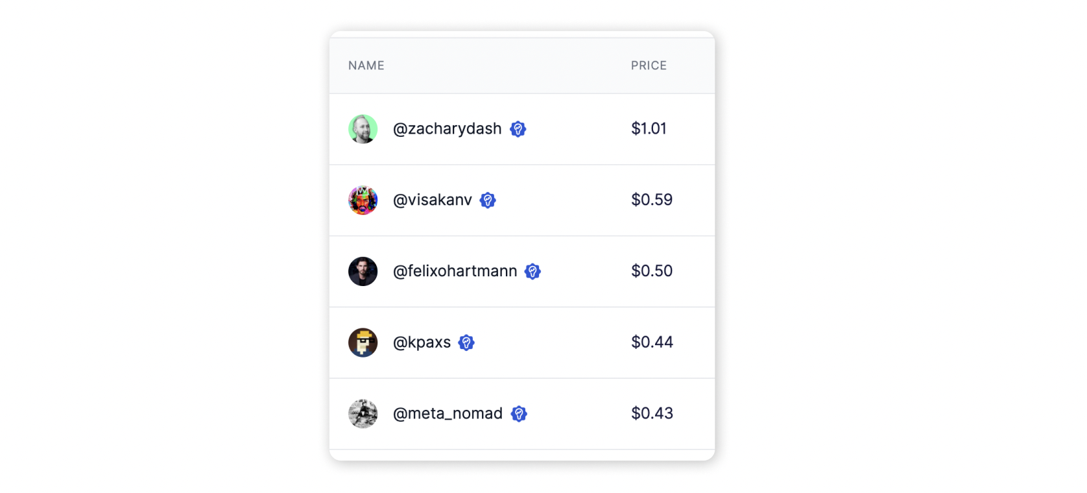Open the @zacharydash profile avatar

click(363, 129)
